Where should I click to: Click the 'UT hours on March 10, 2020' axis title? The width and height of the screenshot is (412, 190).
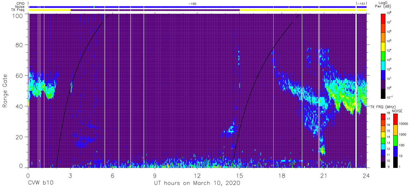[197, 183]
